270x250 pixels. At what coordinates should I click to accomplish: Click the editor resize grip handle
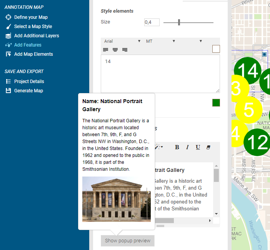point(160,226)
